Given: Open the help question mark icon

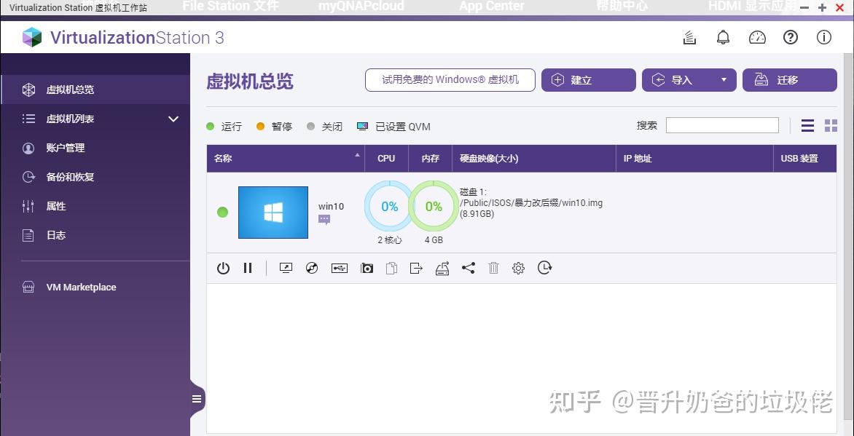Looking at the screenshot, I should tap(791, 38).
